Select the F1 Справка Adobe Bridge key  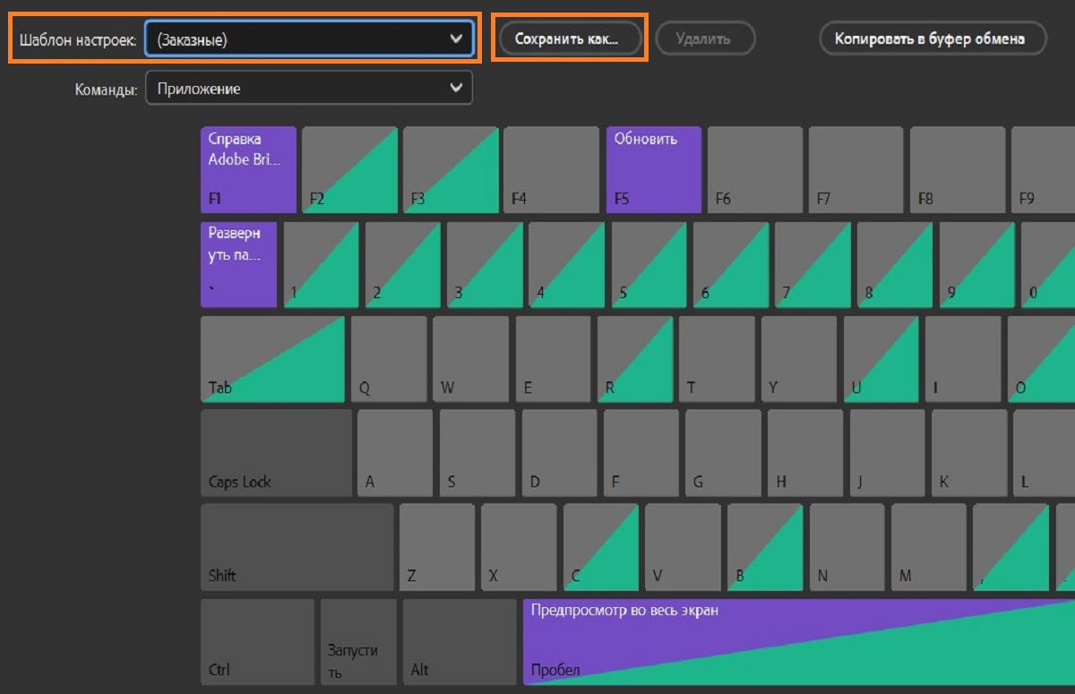coord(248,169)
